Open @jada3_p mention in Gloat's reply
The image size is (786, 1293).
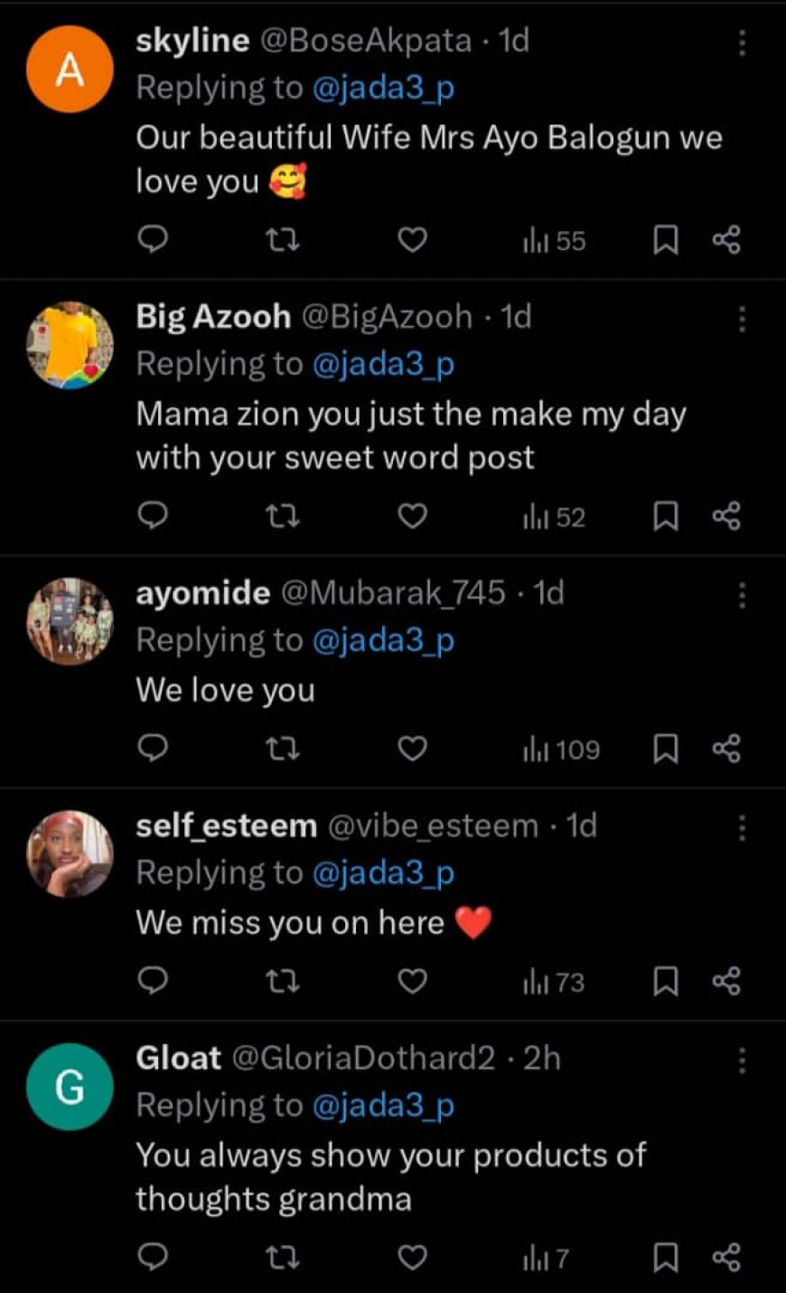point(383,1105)
